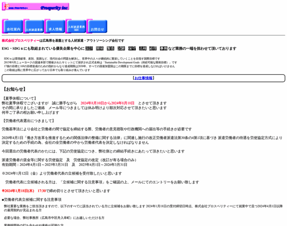
Task: Click the Prosperity inc logo banner
Action: click(x=35, y=6)
